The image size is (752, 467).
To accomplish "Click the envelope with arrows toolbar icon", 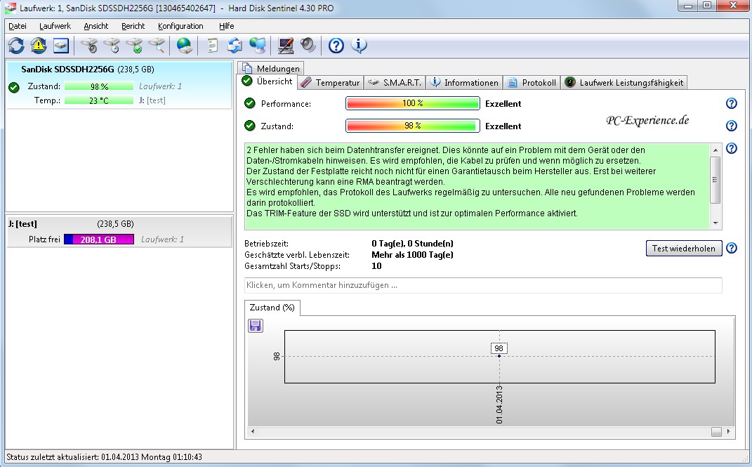I will coord(235,46).
